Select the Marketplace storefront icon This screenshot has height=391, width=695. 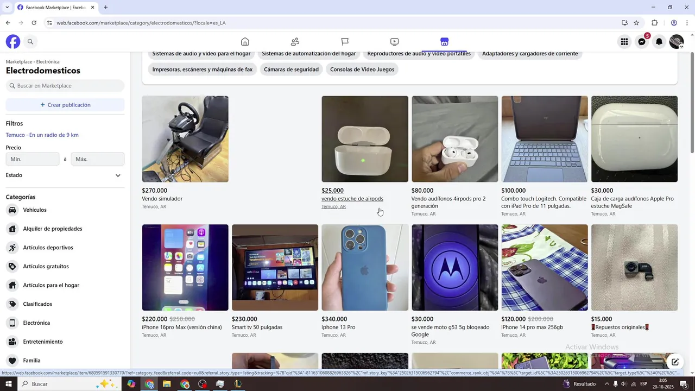click(444, 42)
